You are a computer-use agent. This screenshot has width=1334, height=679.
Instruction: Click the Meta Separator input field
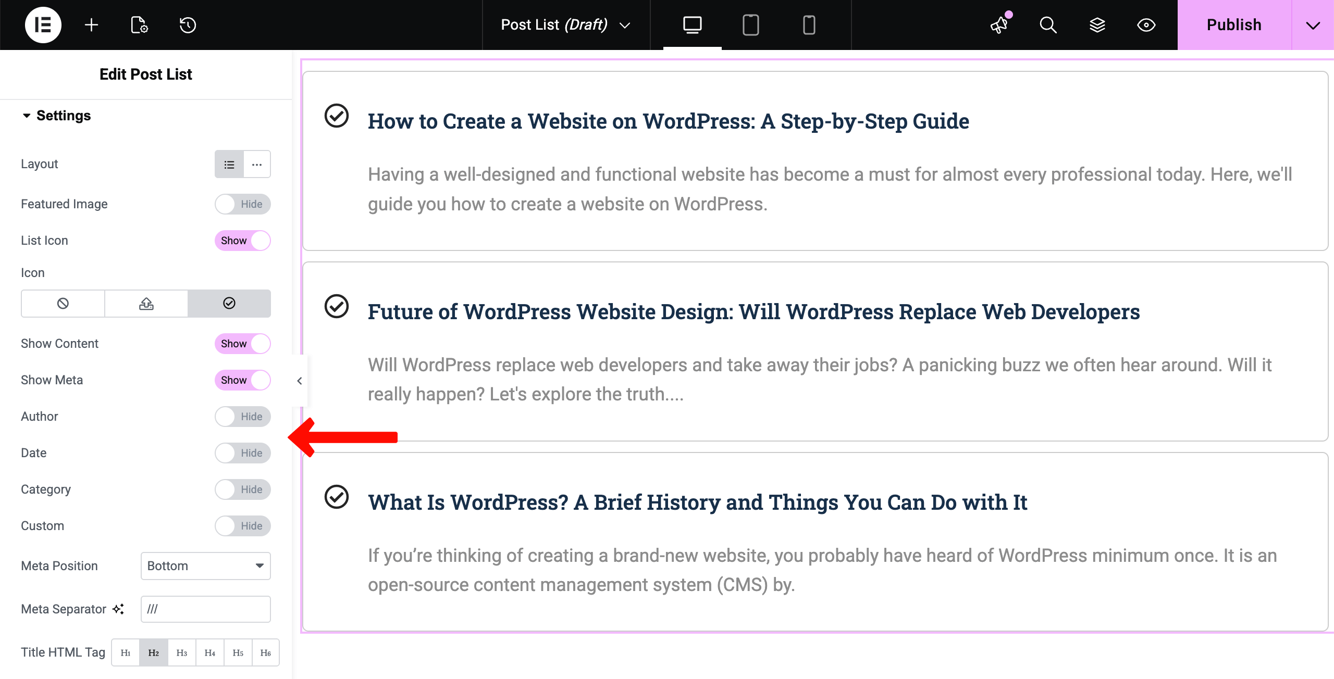click(205, 608)
